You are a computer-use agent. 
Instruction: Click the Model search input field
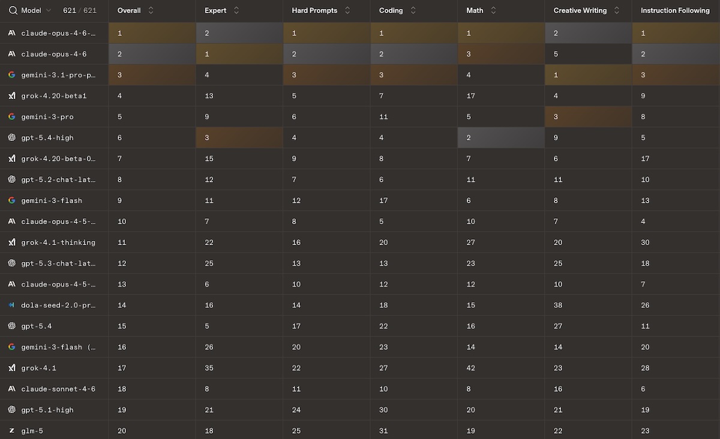[x=31, y=11]
